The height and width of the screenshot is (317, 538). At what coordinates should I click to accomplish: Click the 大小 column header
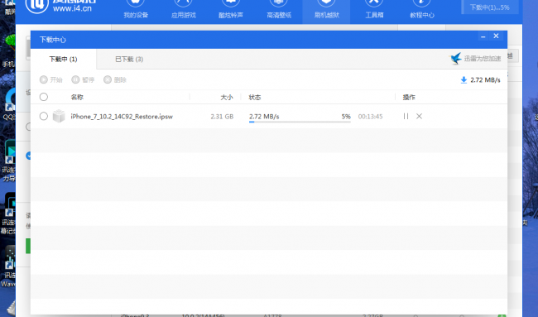227,98
